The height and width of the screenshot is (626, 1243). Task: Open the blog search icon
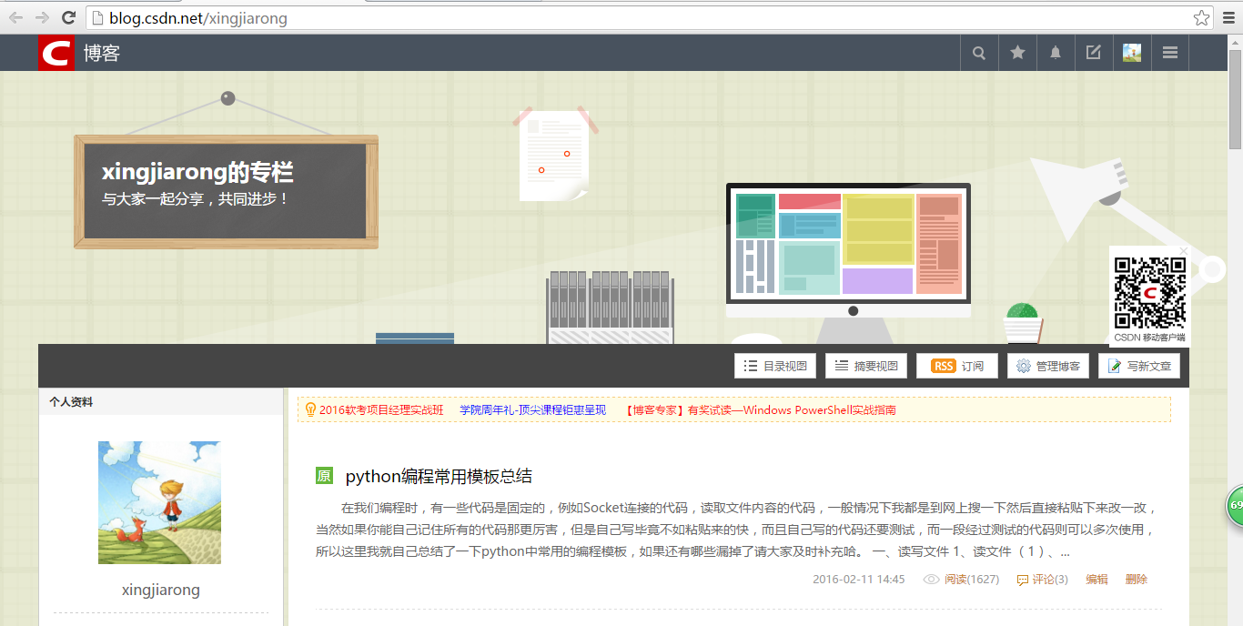coord(978,52)
